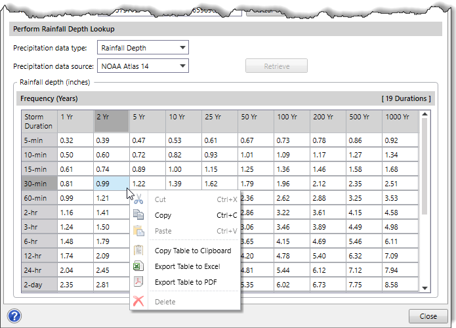Select the 6-hr row header
This screenshot has width=456, height=328.
(x=39, y=241)
